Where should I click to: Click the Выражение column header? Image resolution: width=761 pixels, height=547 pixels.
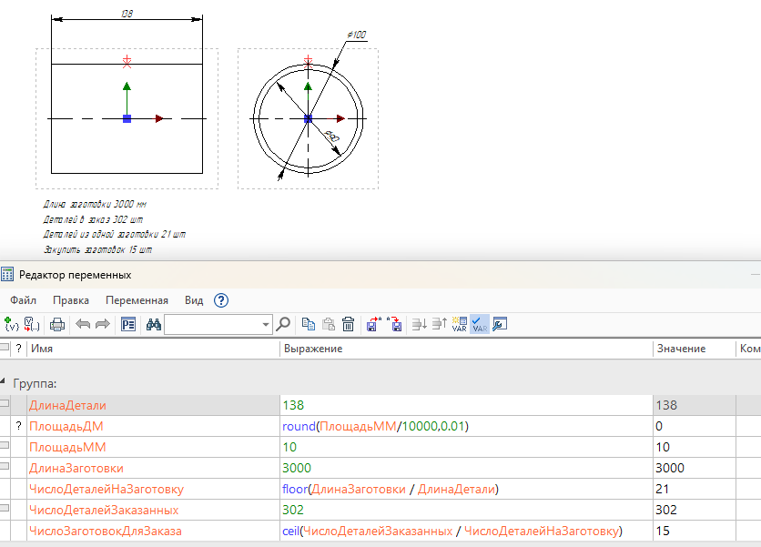click(313, 349)
